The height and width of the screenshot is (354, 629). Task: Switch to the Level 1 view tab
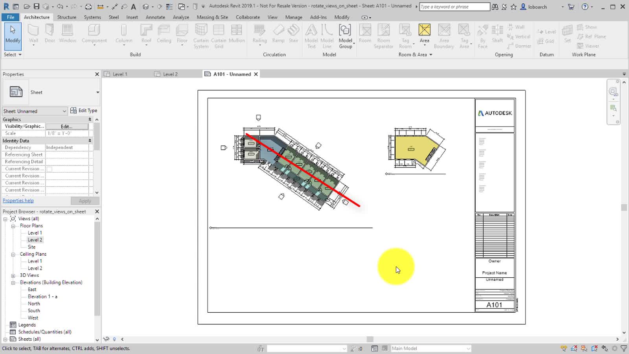120,74
